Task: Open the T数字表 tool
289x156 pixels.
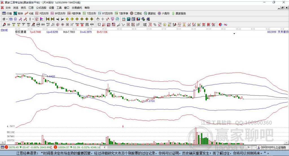Action: 121,14
